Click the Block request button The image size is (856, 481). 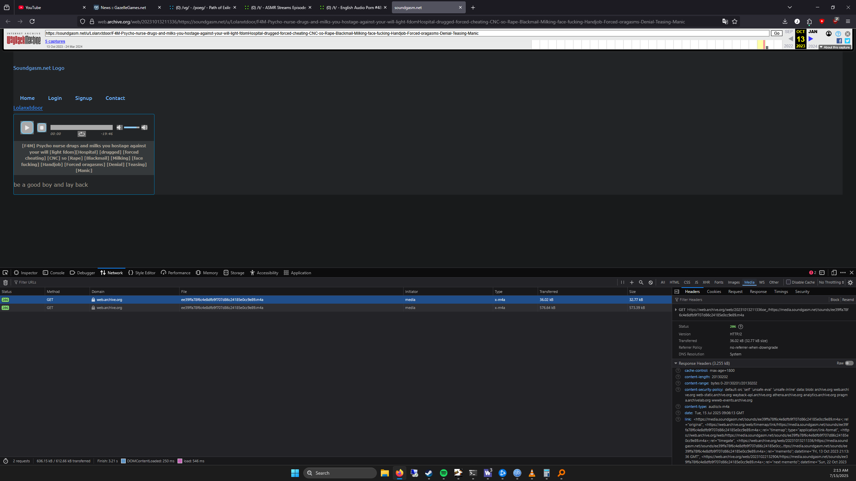(x=835, y=300)
